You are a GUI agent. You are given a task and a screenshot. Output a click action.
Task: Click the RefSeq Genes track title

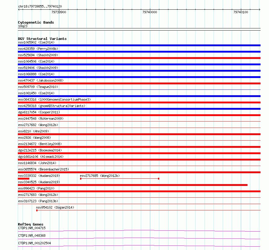31,224
